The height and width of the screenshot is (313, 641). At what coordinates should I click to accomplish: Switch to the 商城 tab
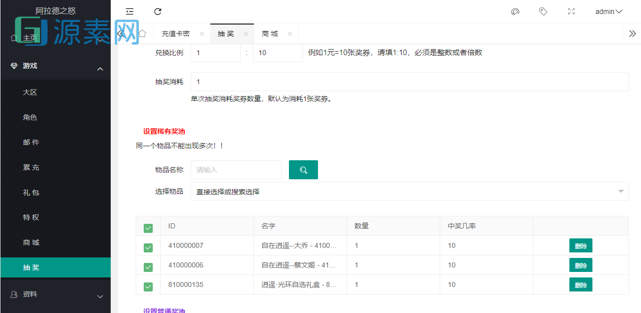[270, 34]
